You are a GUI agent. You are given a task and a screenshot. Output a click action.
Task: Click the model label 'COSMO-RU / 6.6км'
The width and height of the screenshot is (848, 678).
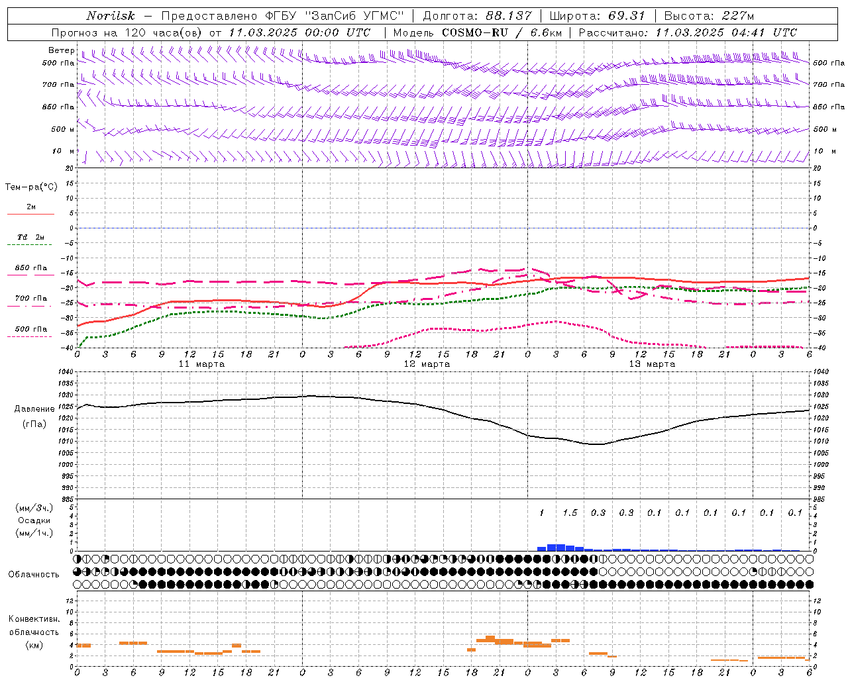pos(502,32)
